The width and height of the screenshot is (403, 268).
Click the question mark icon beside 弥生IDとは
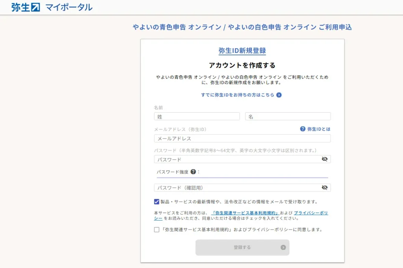(x=303, y=129)
